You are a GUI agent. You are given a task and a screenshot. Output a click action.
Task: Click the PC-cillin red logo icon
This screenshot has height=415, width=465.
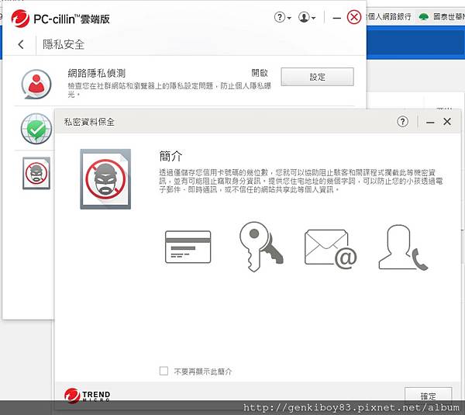click(x=20, y=19)
